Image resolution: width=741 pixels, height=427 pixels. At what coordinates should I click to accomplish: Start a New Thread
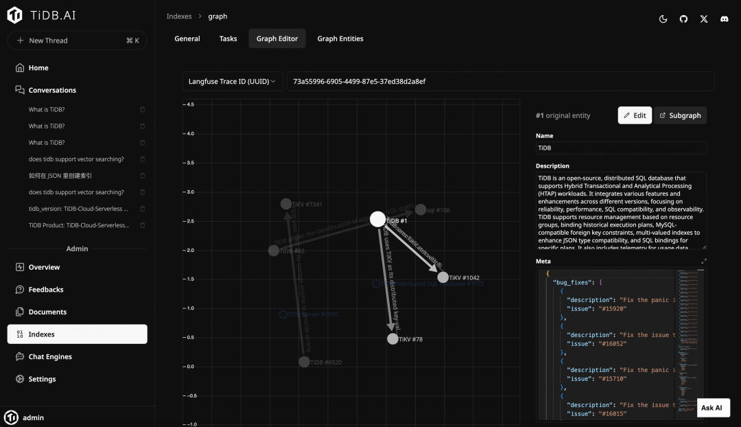(77, 41)
